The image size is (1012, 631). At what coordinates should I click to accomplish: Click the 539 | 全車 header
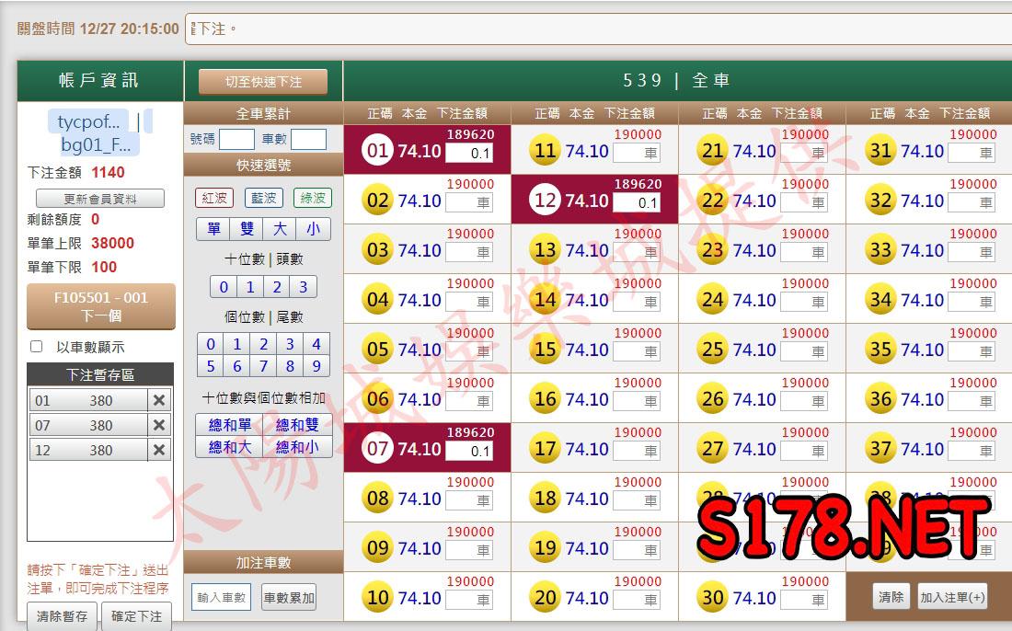point(677,80)
